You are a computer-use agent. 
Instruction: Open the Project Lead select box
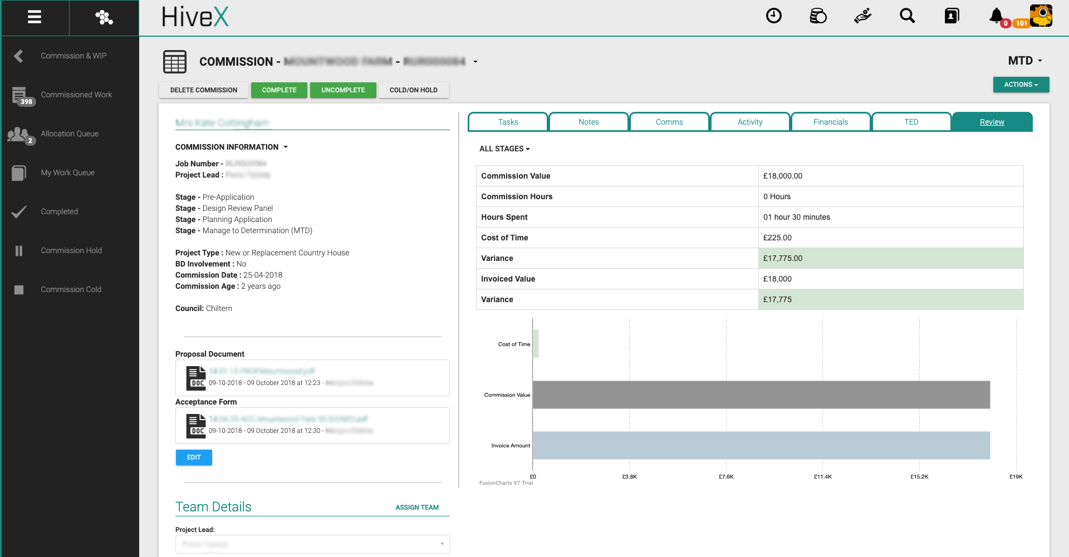[x=312, y=544]
